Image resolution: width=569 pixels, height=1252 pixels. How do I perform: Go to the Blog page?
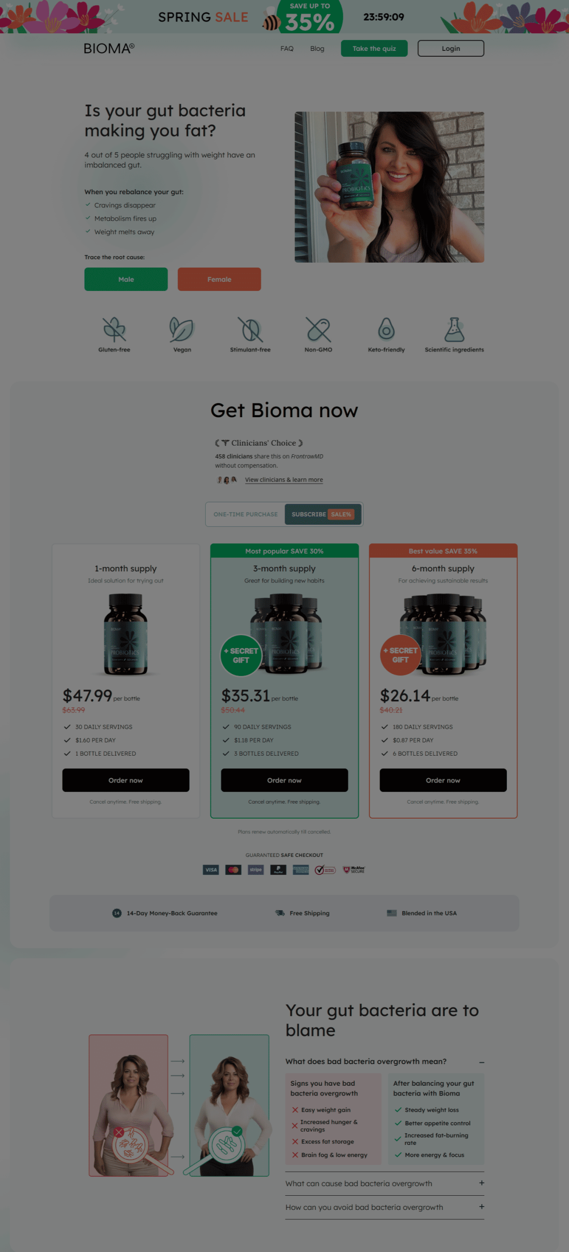tap(317, 48)
